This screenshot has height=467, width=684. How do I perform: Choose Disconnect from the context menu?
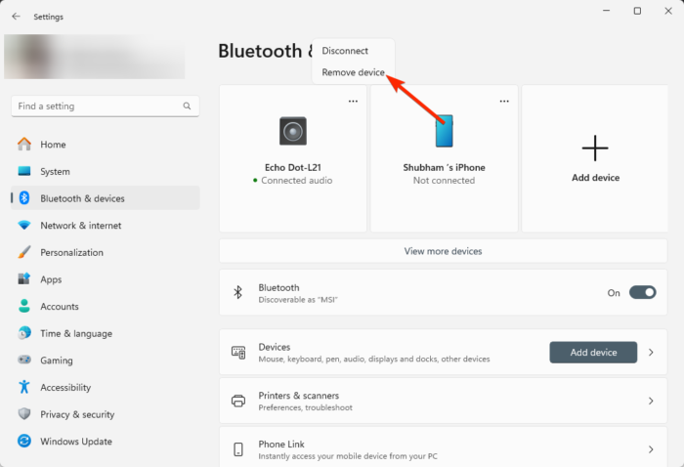345,51
